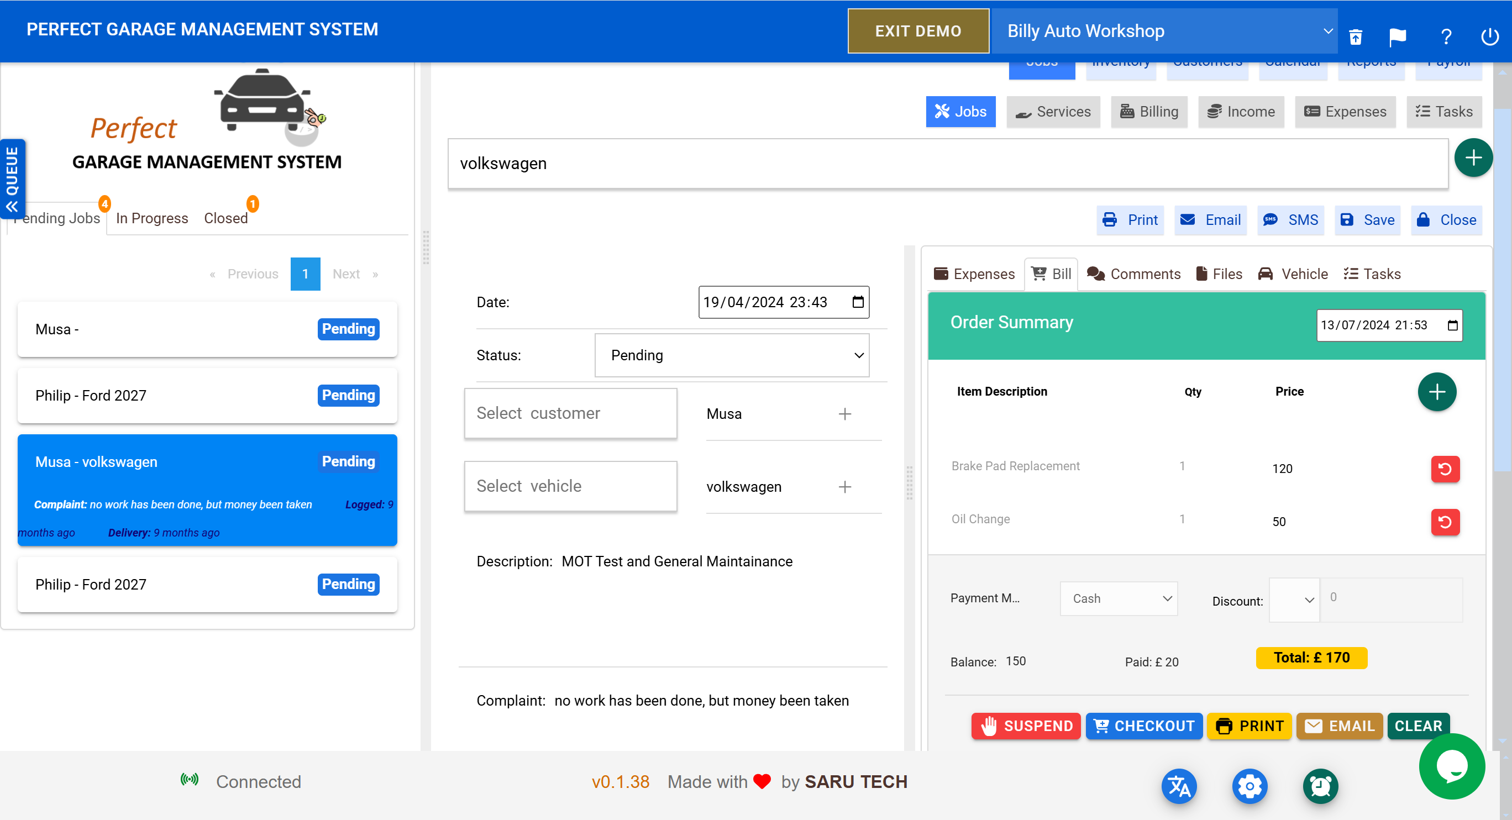Open translate language icon in footer
Screen dimensions: 1512x820
[x=1179, y=786]
